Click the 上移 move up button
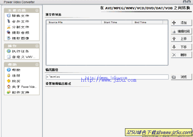The height and width of the screenshot is (137, 193). coord(181,39)
